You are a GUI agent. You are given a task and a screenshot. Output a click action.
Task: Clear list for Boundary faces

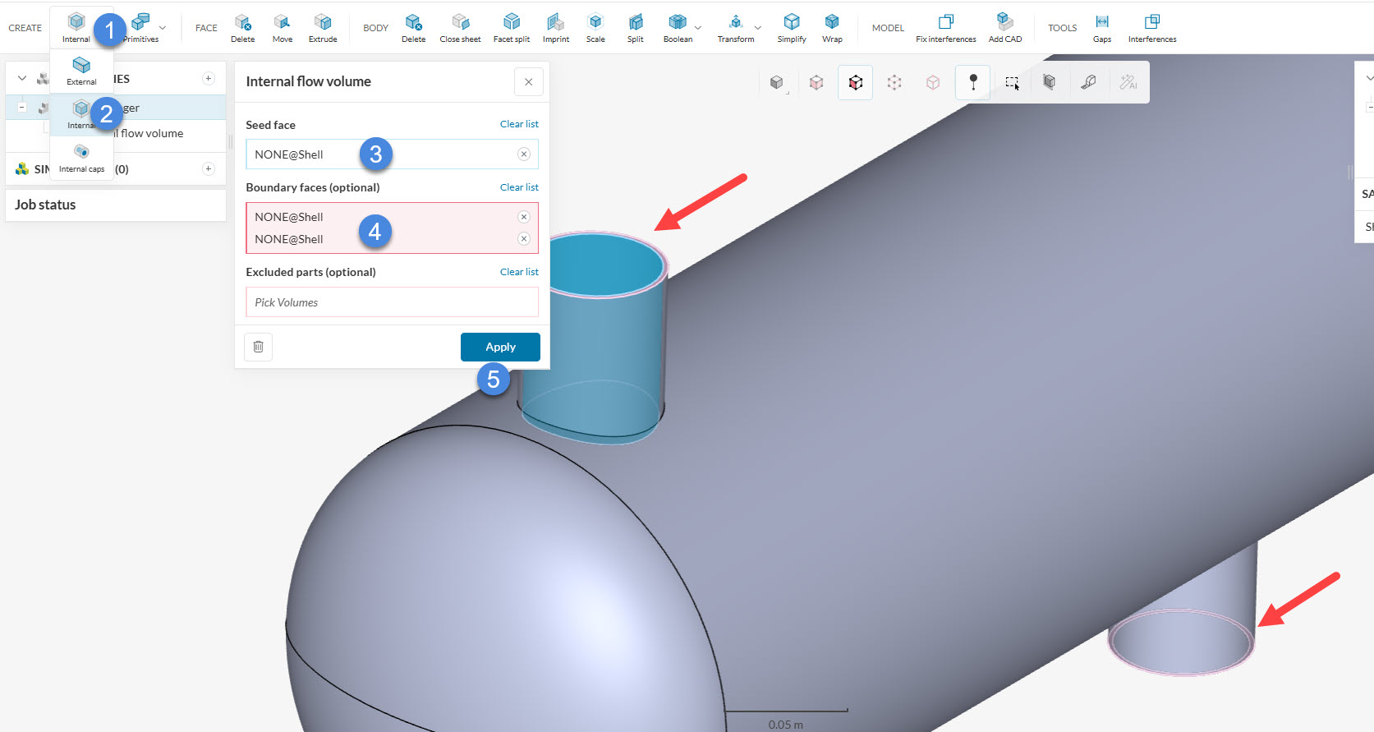point(519,187)
